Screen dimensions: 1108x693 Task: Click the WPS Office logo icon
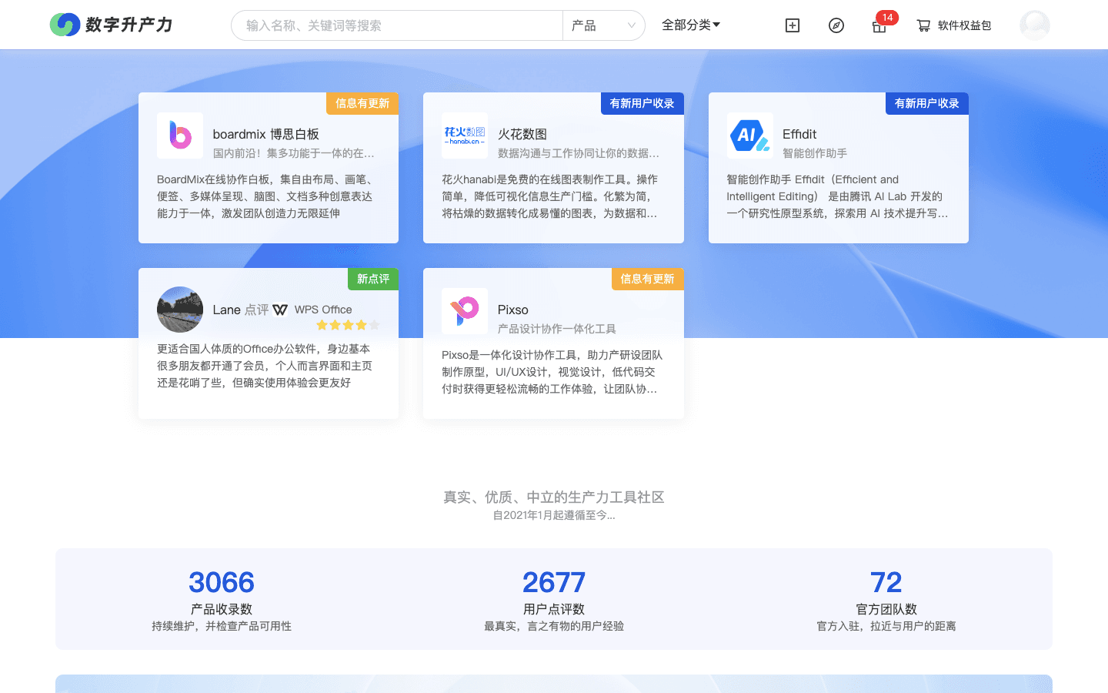tap(281, 310)
